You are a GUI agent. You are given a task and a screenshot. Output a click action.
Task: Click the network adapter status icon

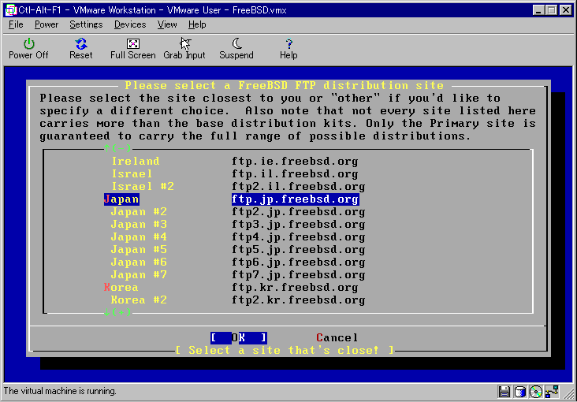(x=553, y=392)
